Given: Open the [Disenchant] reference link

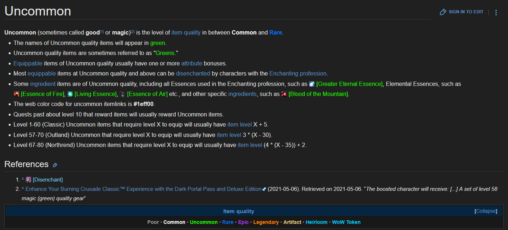Looking at the screenshot, I should tap(48, 179).
